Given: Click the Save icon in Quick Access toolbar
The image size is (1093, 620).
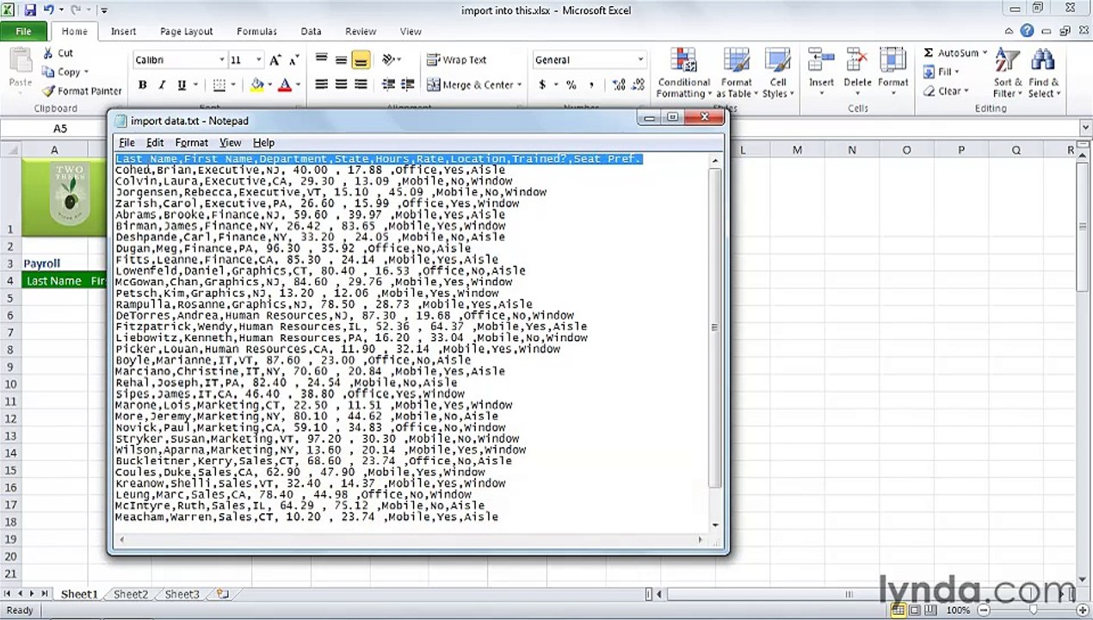Looking at the screenshot, I should click(x=30, y=10).
